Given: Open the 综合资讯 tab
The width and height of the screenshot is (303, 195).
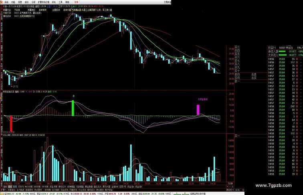Looking at the screenshot, I should (x=65, y=190).
